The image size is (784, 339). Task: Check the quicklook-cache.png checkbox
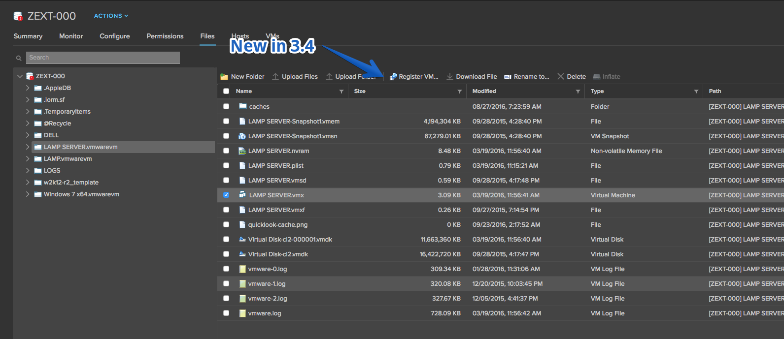[x=226, y=224]
